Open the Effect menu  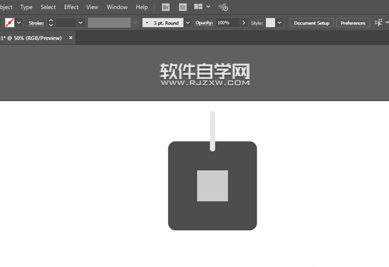pyautogui.click(x=71, y=7)
